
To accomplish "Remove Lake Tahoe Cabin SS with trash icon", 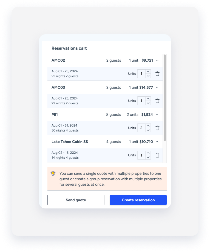I will click(x=157, y=155).
